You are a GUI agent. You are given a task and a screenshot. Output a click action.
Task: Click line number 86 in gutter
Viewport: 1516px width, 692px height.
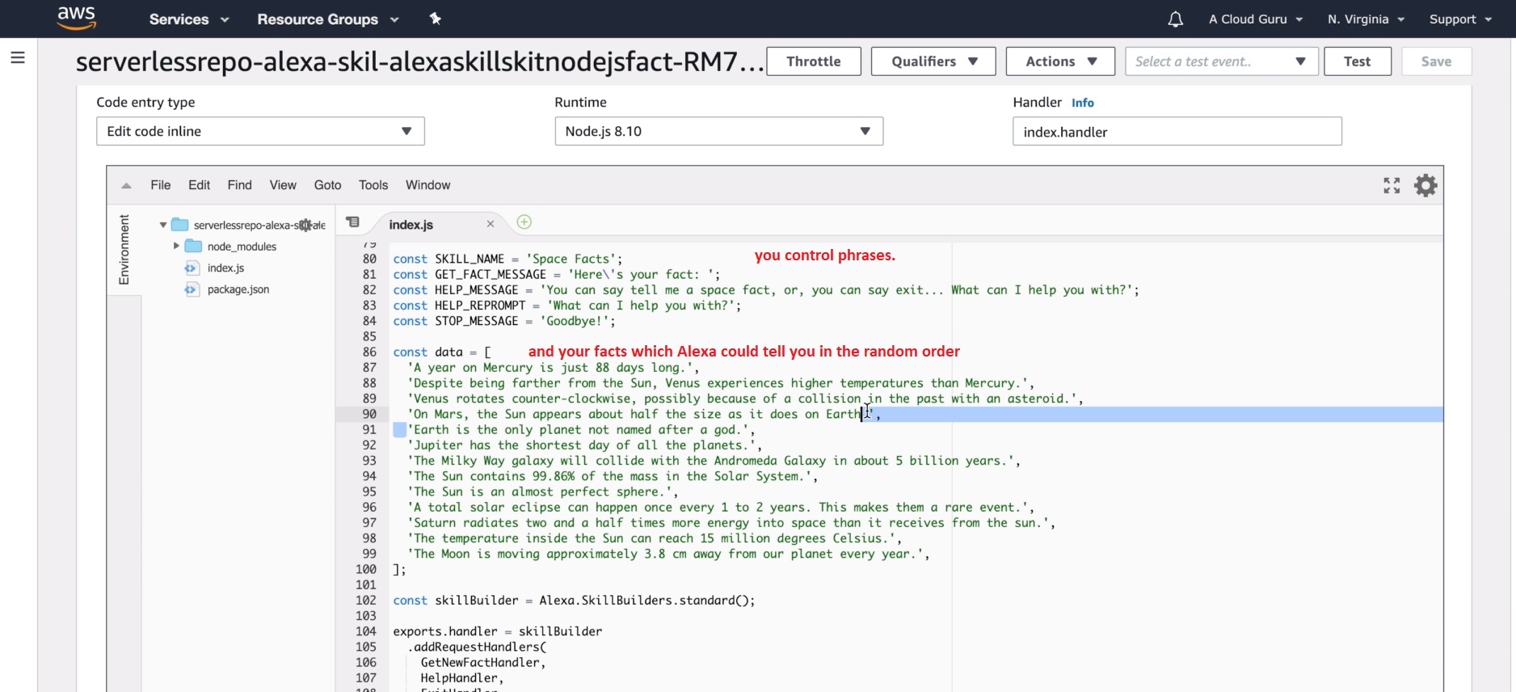point(369,352)
